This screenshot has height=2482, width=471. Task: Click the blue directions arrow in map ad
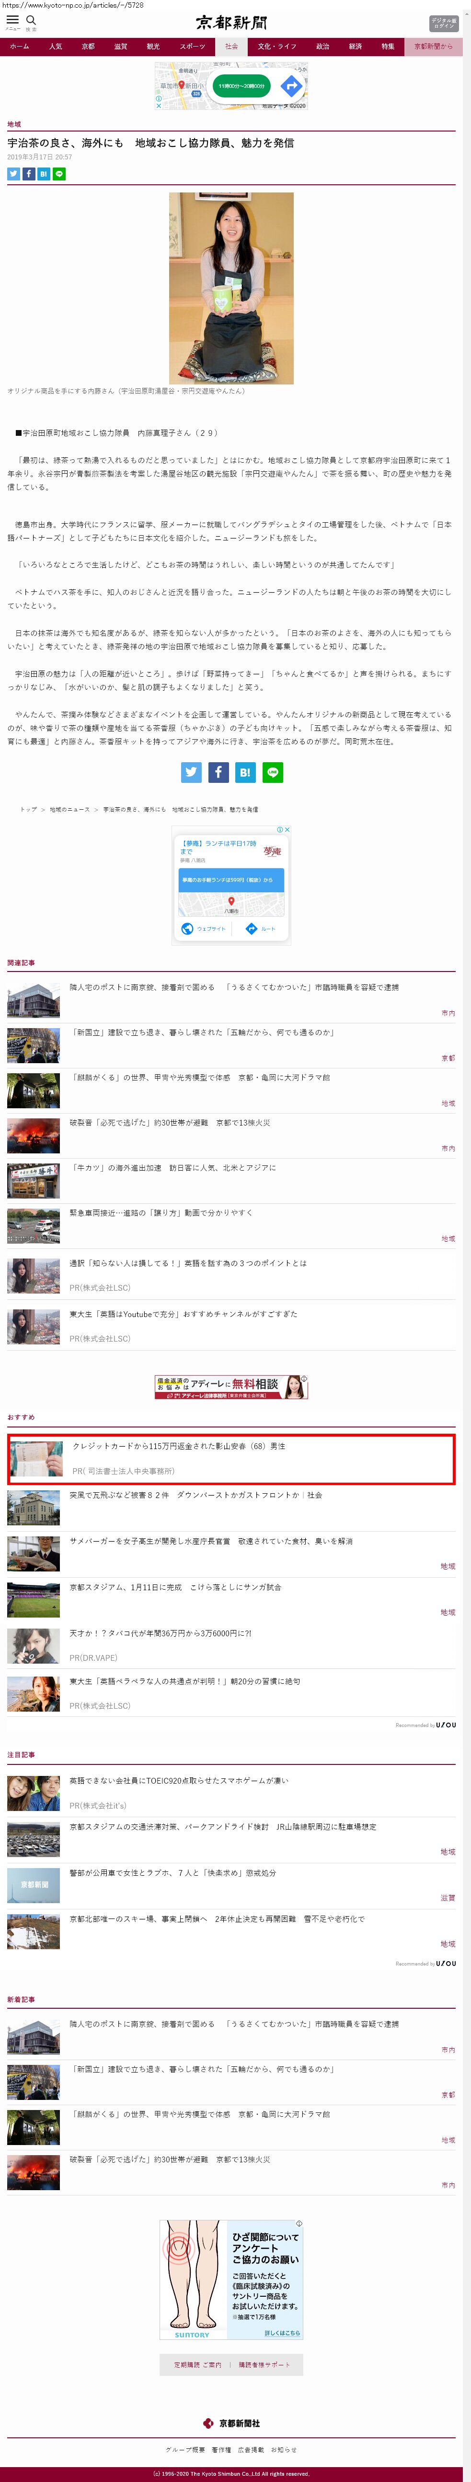click(x=291, y=87)
